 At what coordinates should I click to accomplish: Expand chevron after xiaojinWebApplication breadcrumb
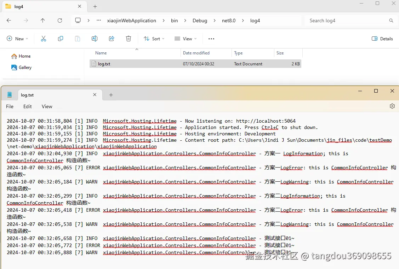click(x=163, y=21)
